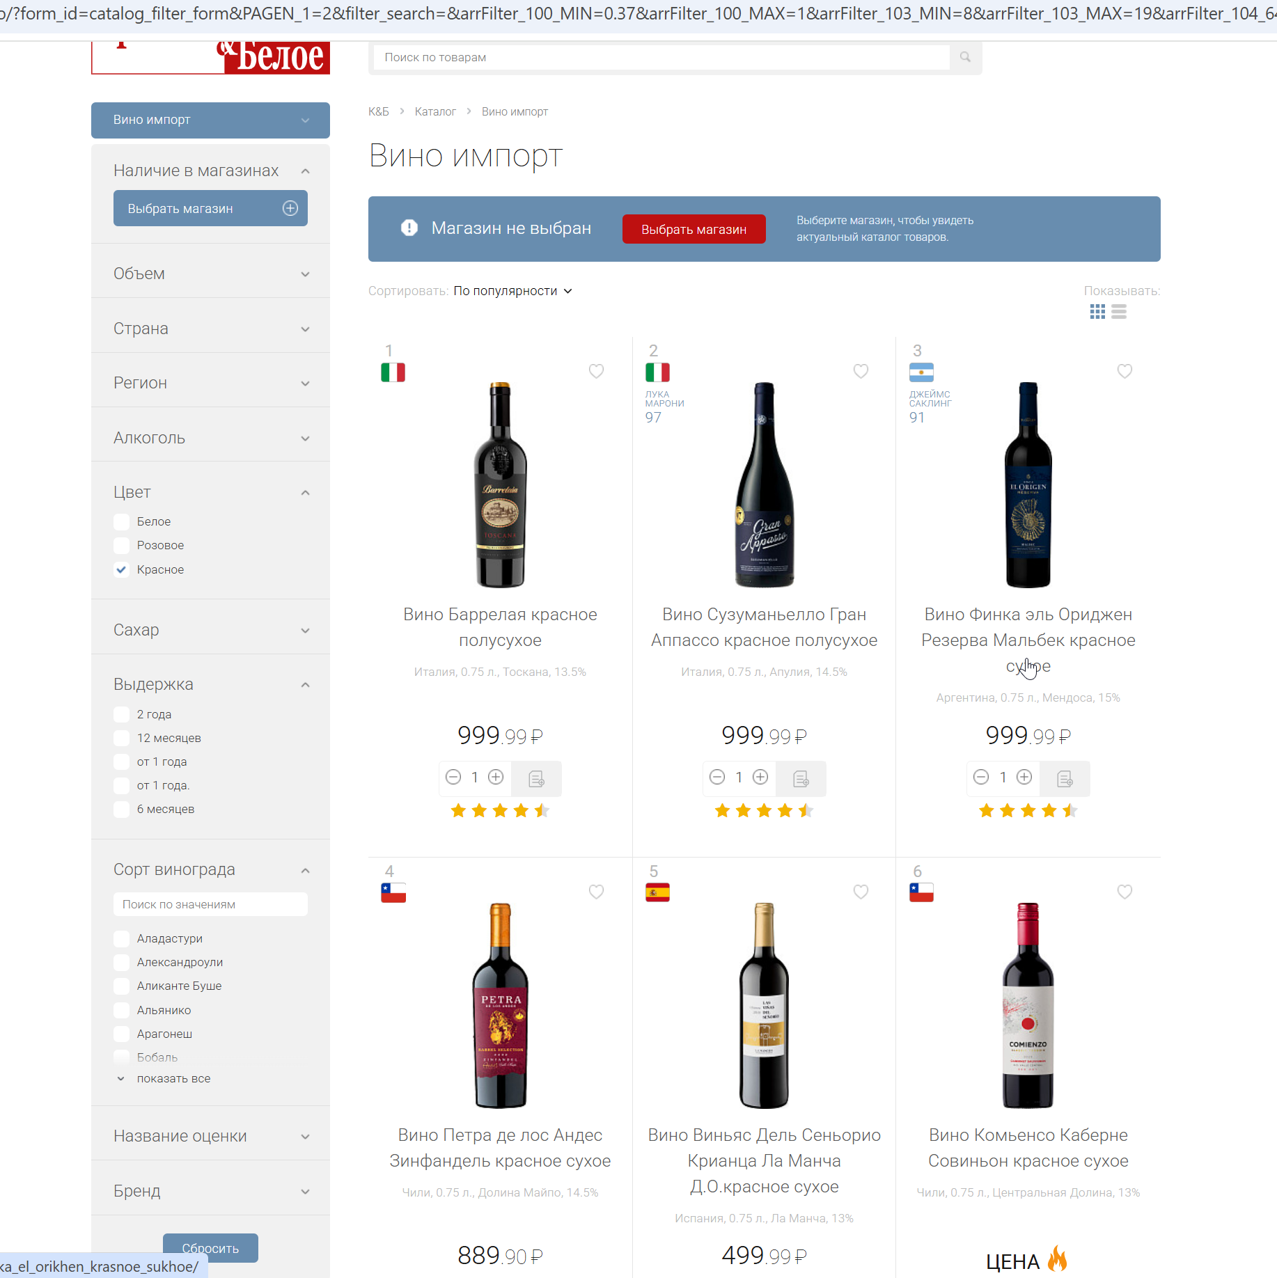Screen dimensions: 1277x1278
Task: Decrease quantity for Вино Баррелая
Action: (x=453, y=777)
